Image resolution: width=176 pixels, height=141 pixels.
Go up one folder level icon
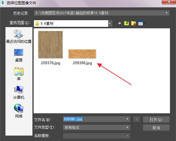[x=127, y=23]
